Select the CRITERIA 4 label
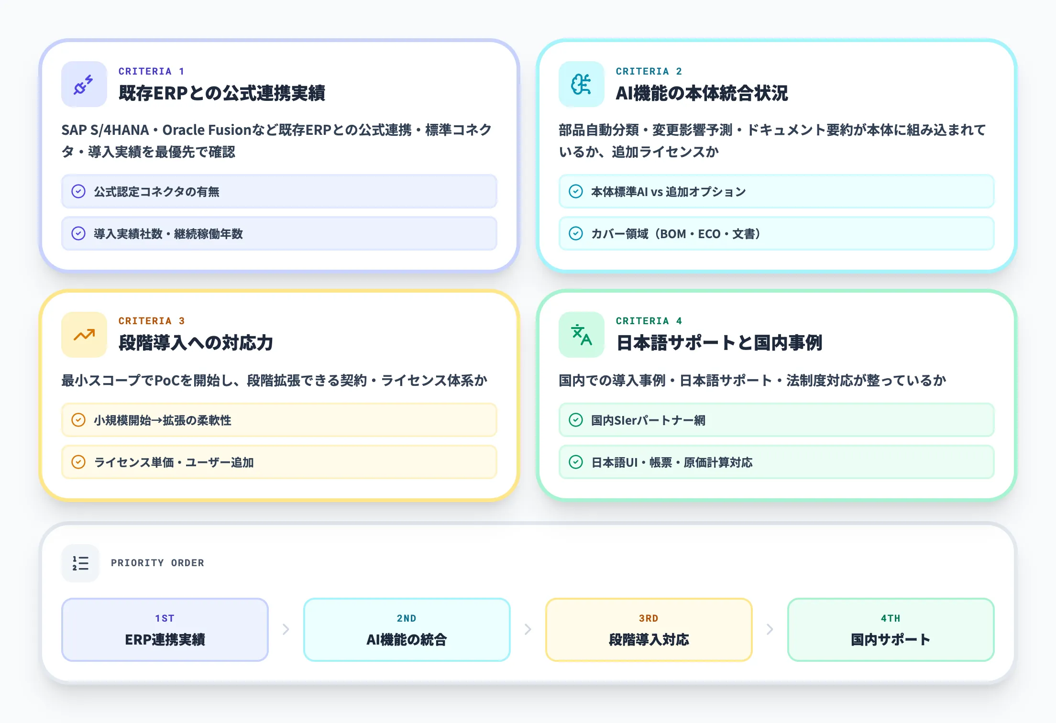 (x=649, y=321)
